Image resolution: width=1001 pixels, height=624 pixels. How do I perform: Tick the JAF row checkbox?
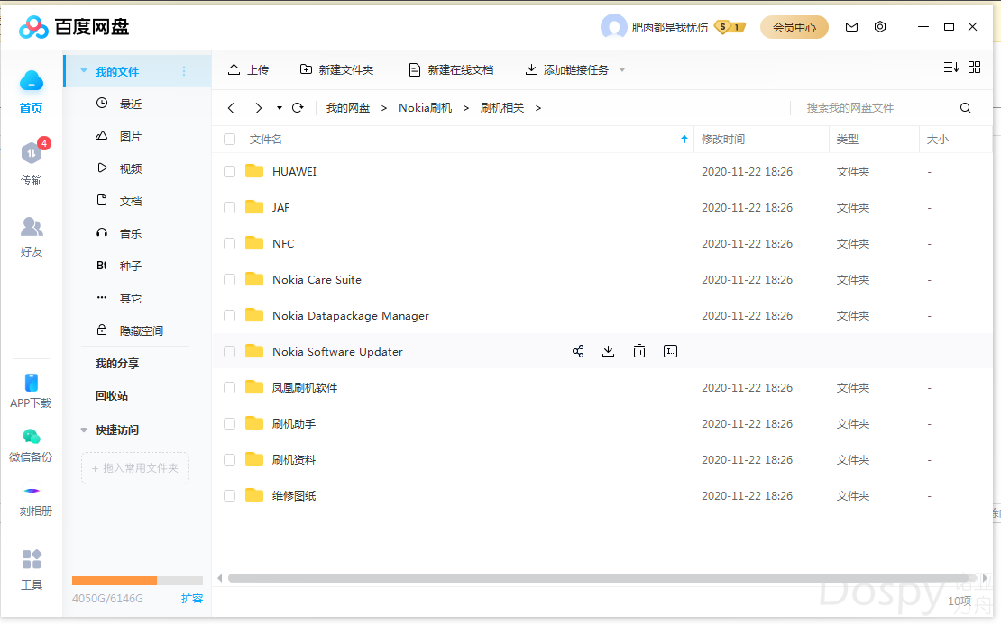230,208
